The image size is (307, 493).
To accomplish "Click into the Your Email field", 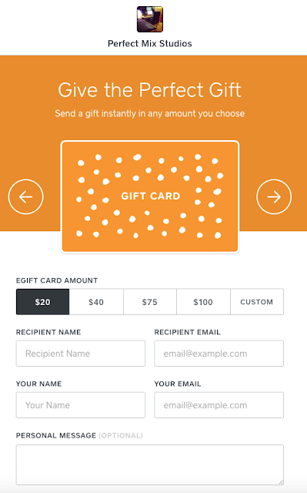I will click(219, 405).
